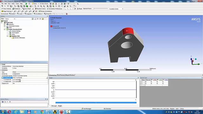Image resolution: width=203 pixels, height=114 pixels.
Task: Collapse the Solution (A6) node
Action: click(7, 36)
